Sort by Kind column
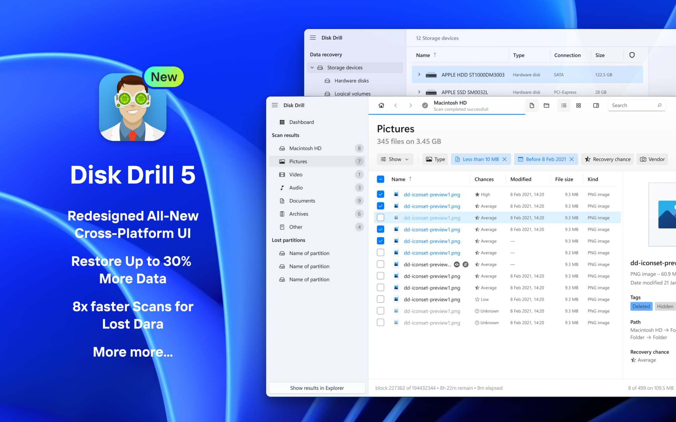 pos(592,179)
